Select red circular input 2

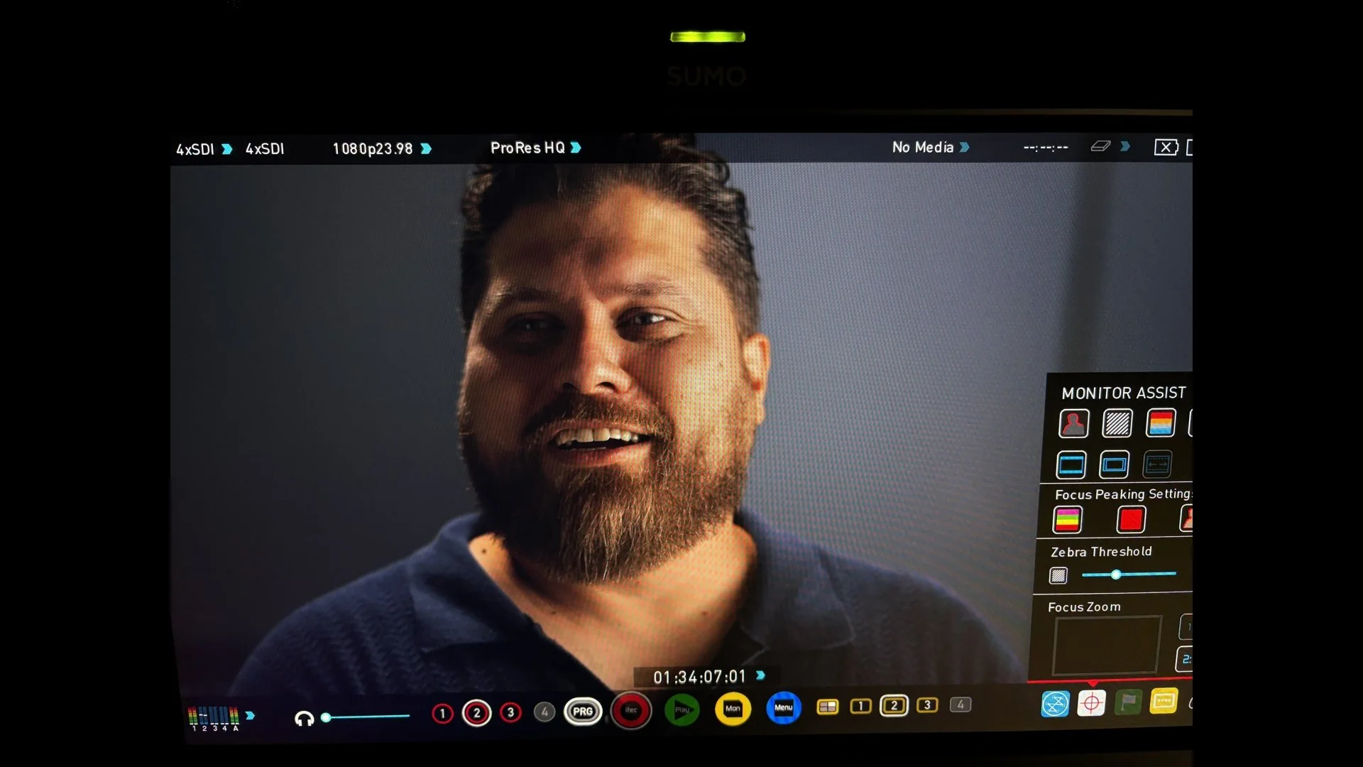pos(476,713)
